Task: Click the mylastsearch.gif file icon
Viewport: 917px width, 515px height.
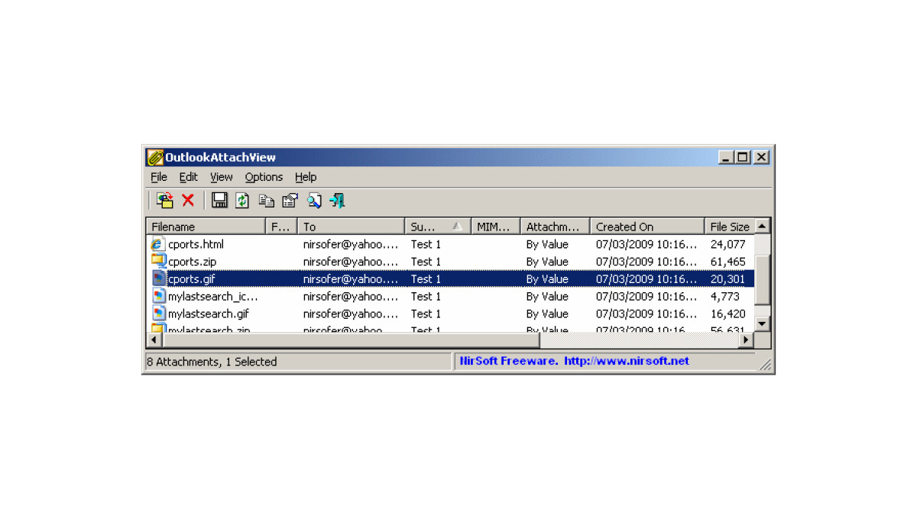Action: point(158,314)
